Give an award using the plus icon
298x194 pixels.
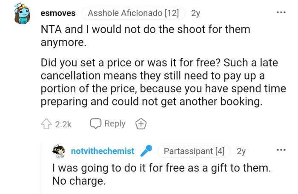tap(140, 124)
